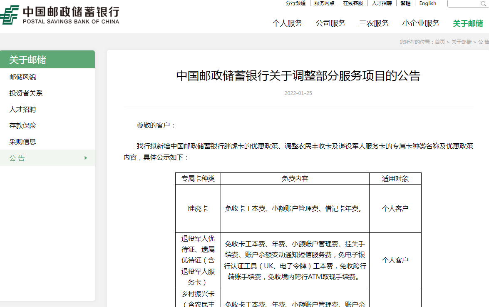Select 投资者关系 in the sidebar
The width and height of the screenshot is (489, 307).
coord(26,93)
